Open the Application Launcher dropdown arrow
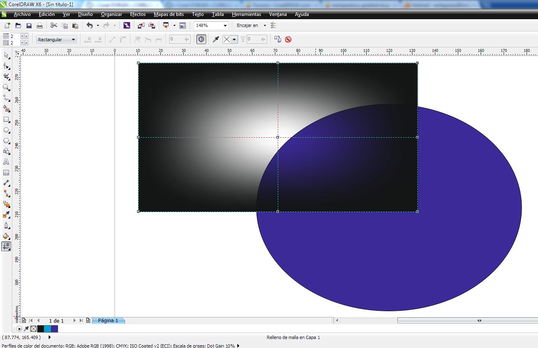 174,25
